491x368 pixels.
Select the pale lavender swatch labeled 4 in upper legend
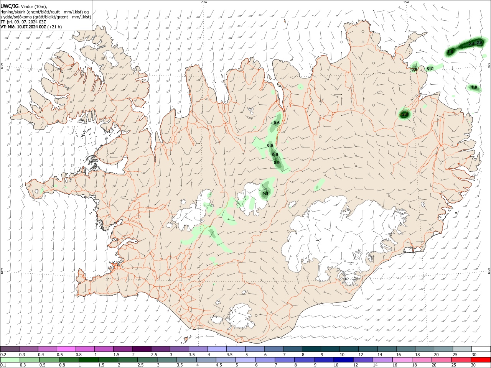217,349
